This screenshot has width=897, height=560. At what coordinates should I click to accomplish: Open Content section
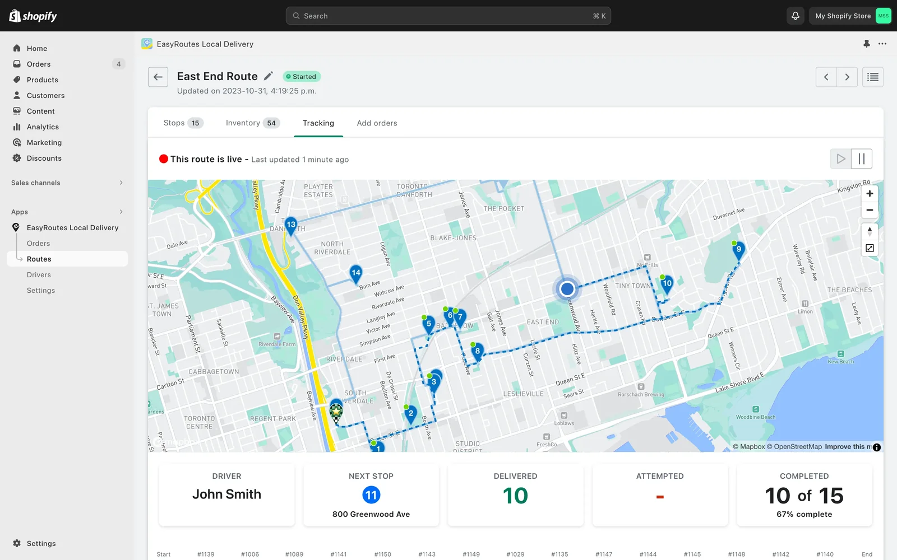(x=41, y=111)
